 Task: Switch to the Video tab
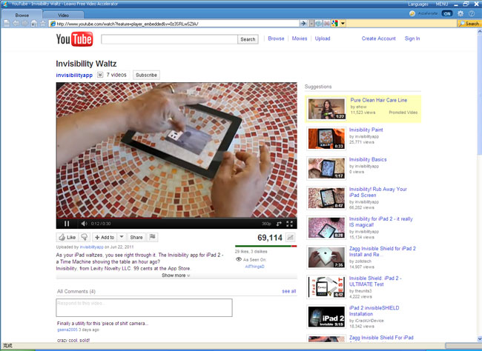point(63,15)
